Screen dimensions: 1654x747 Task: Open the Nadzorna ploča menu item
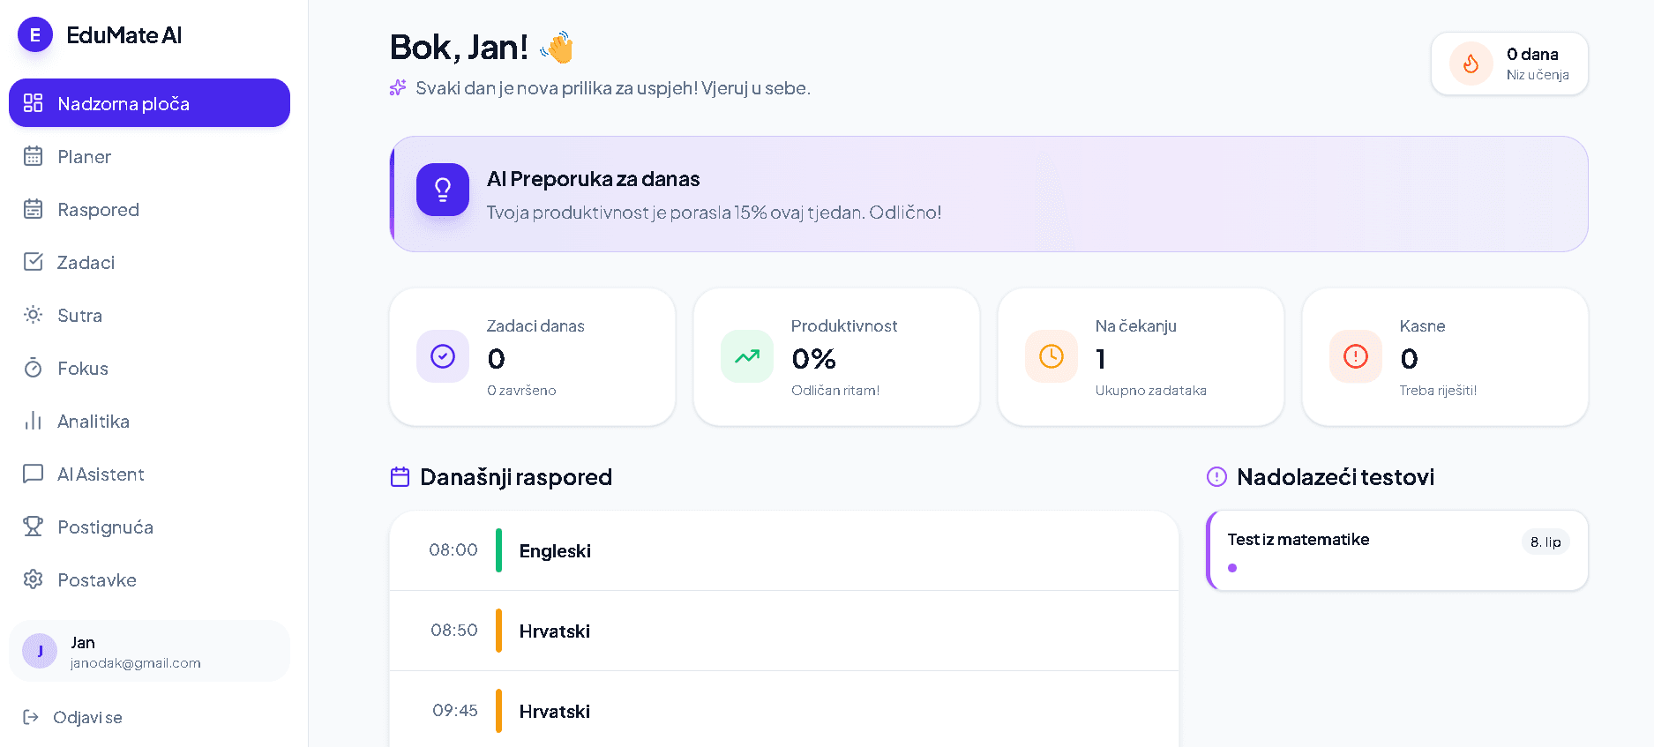pos(149,103)
